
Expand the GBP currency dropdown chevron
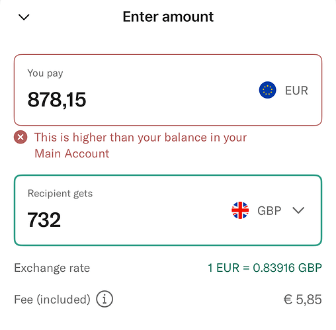coord(298,210)
